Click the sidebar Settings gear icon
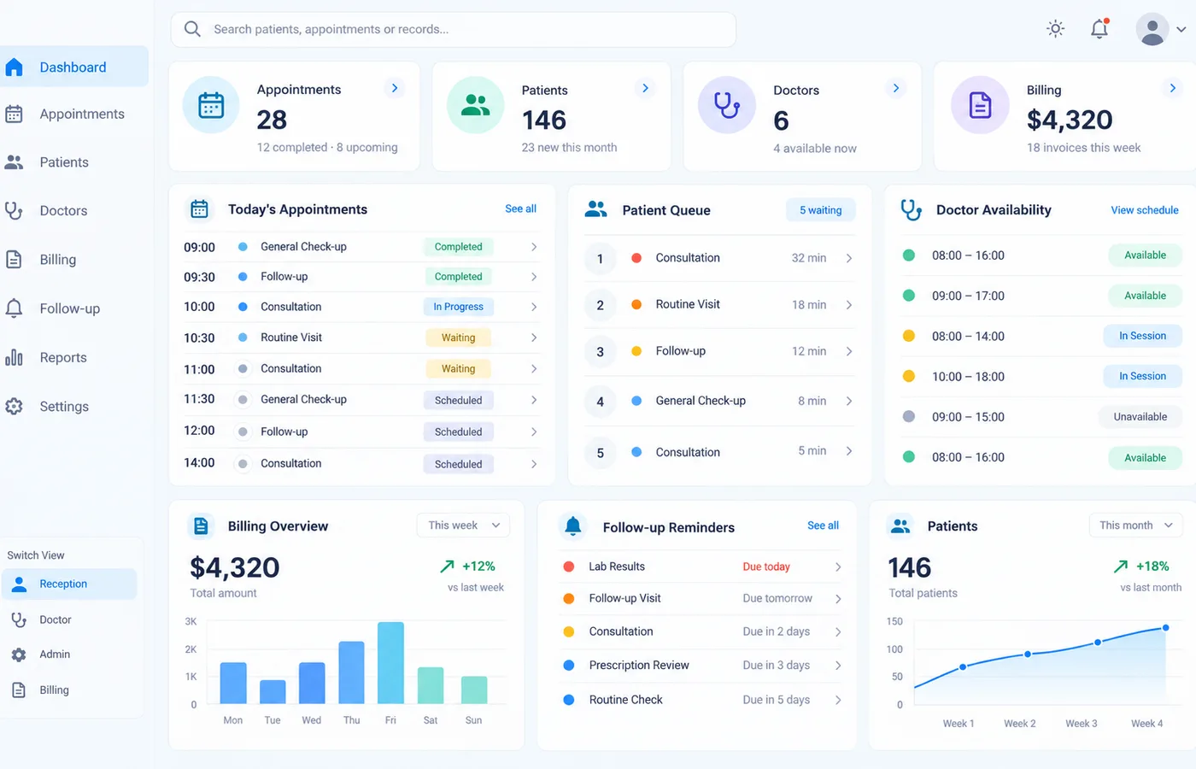 14,407
